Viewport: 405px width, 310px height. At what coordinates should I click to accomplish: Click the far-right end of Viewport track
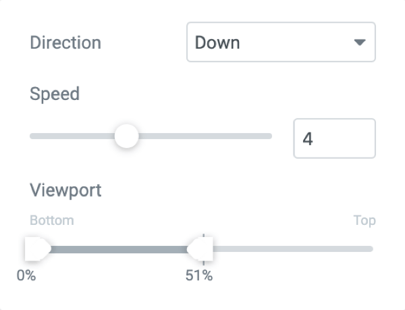pyautogui.click(x=371, y=249)
